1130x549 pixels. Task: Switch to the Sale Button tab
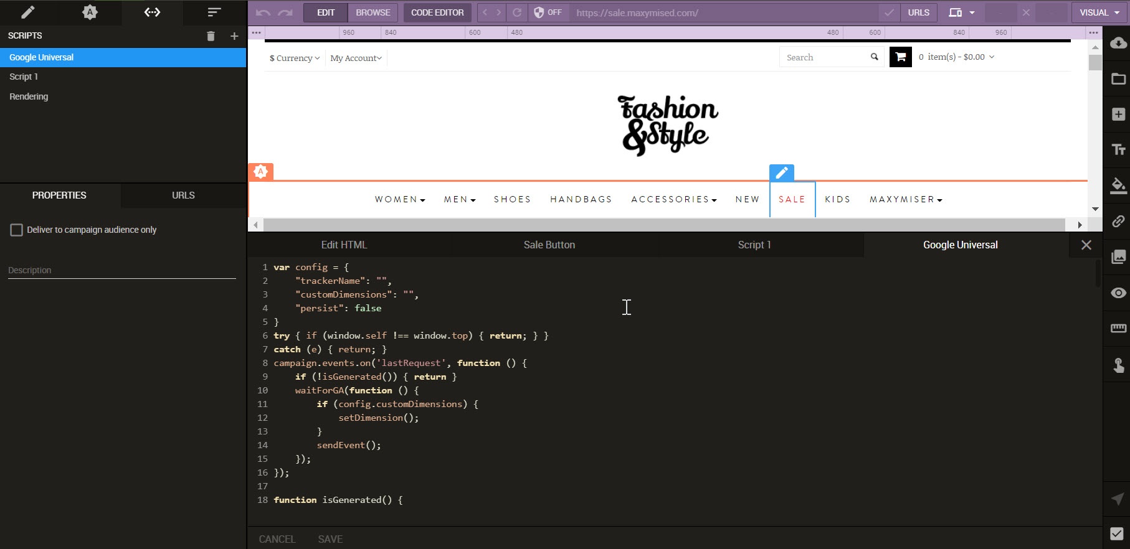[x=549, y=245]
